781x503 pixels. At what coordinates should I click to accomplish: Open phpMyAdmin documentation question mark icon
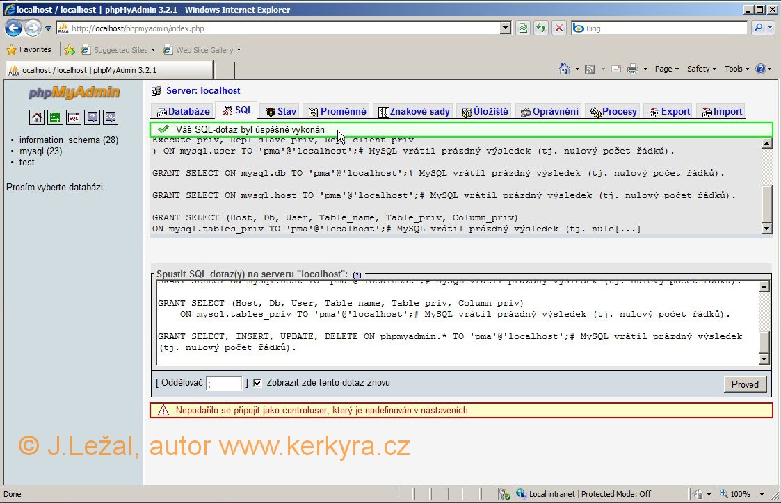(92, 117)
